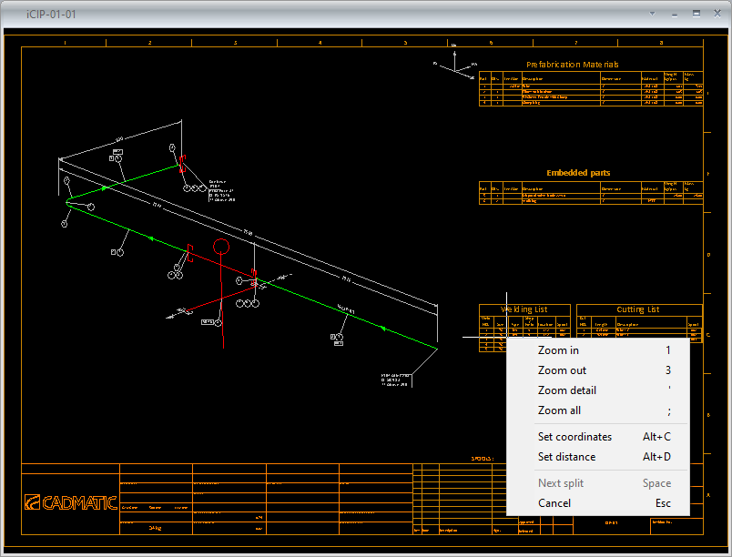Viewport: 732px width, 557px height.
Task: Click the Cutting List table heading
Action: [x=637, y=309]
